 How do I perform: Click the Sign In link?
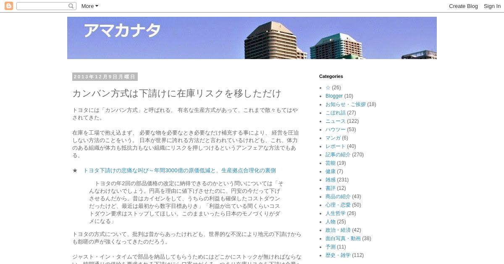tap(492, 6)
